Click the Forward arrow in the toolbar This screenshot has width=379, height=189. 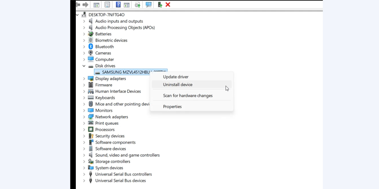[85, 5]
